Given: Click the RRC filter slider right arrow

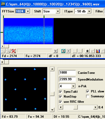Looking at the screenshot, I should coord(96,107).
